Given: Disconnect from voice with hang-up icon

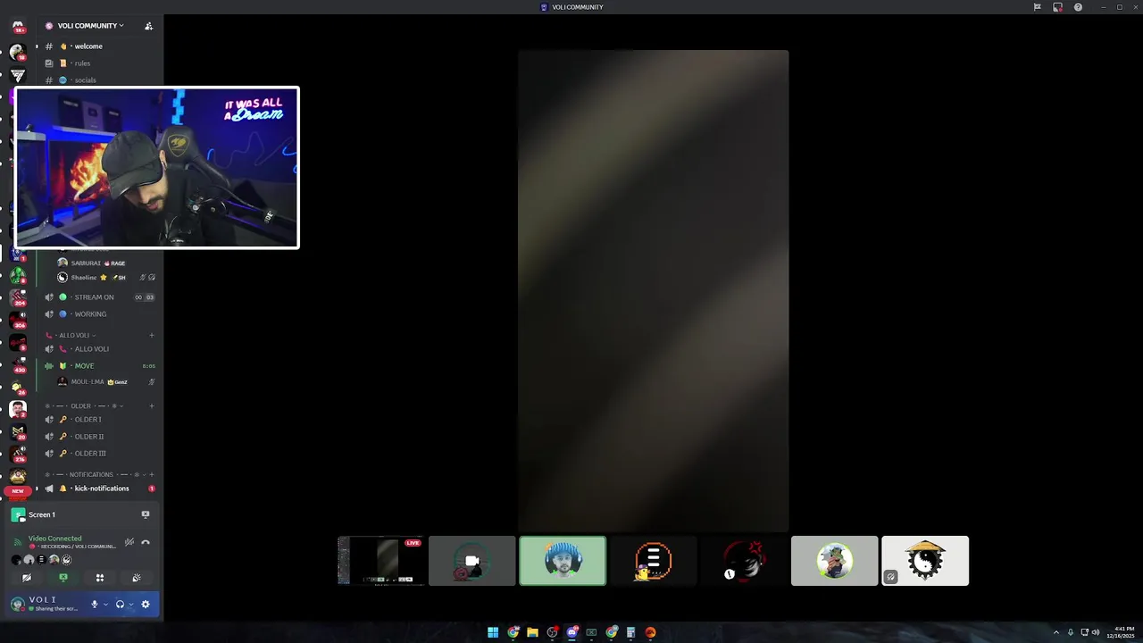Looking at the screenshot, I should pyautogui.click(x=146, y=542).
